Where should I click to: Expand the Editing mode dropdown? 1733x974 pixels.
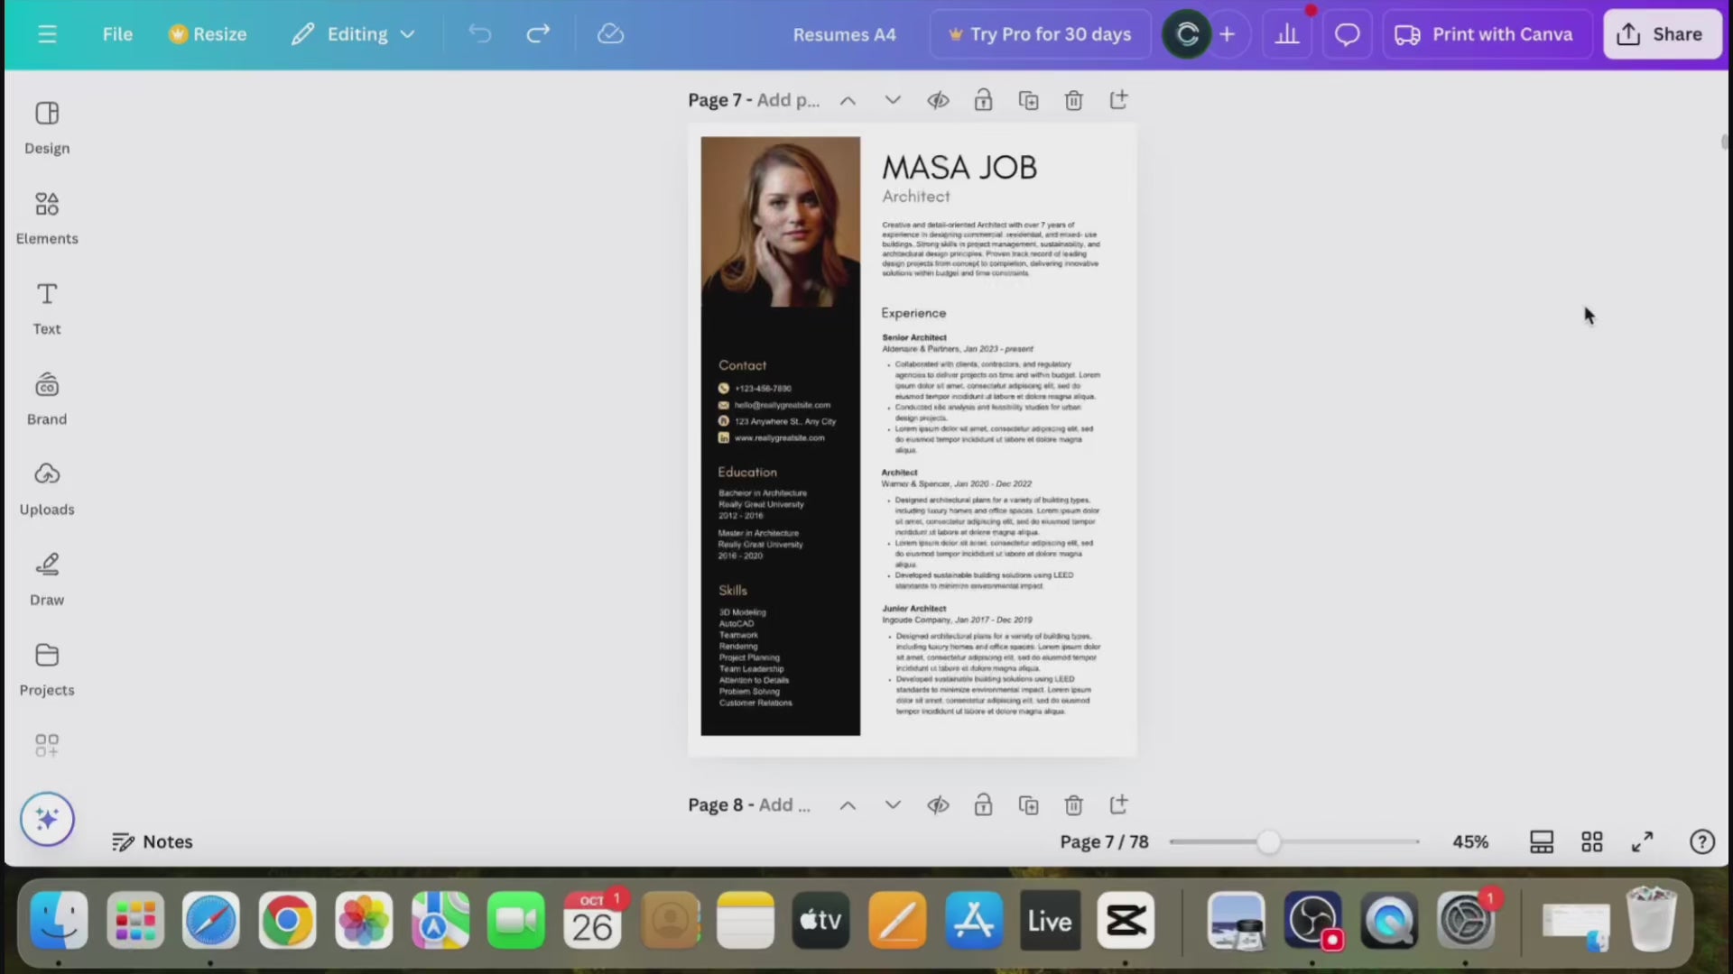[354, 34]
